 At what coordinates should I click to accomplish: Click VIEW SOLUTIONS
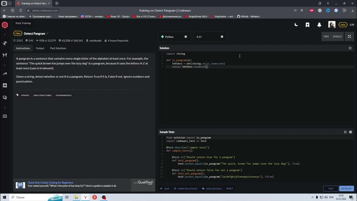[186, 189]
